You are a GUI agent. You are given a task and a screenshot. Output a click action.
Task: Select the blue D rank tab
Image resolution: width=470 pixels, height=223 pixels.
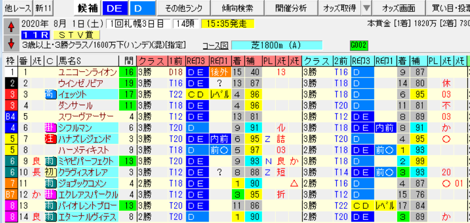tap(143, 9)
